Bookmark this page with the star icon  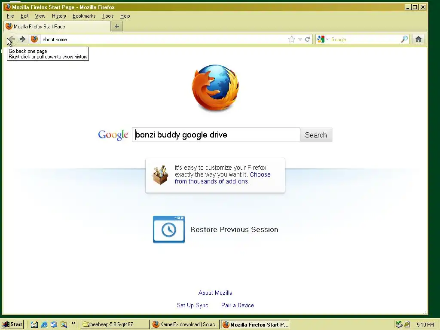pos(292,39)
